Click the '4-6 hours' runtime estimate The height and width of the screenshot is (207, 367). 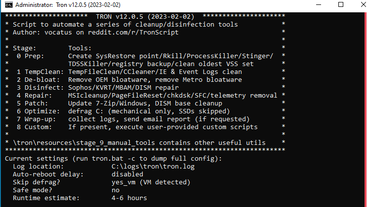129,198
